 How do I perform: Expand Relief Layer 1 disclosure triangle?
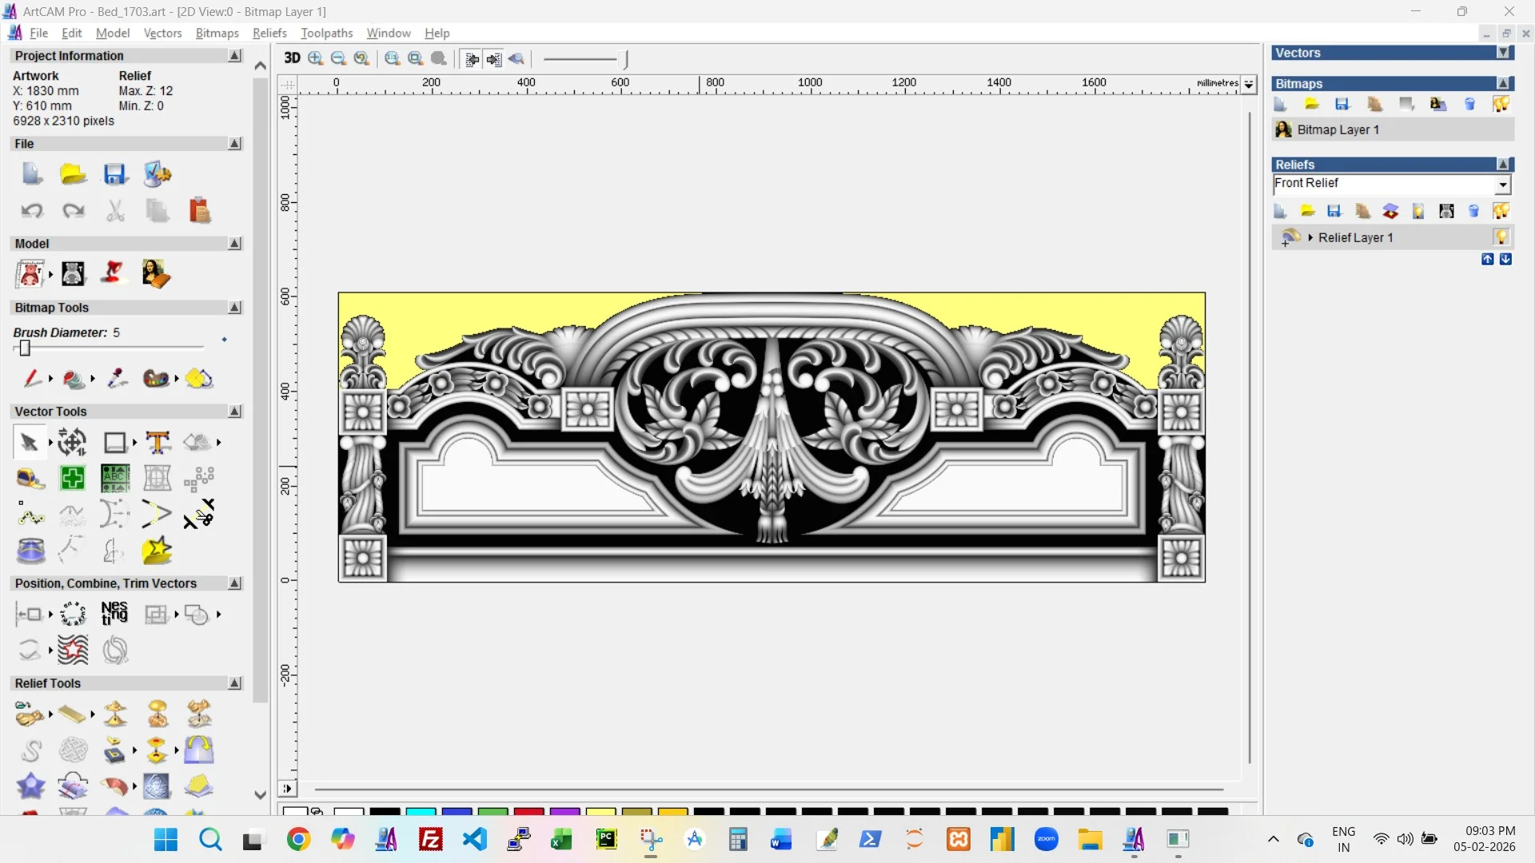click(1310, 237)
